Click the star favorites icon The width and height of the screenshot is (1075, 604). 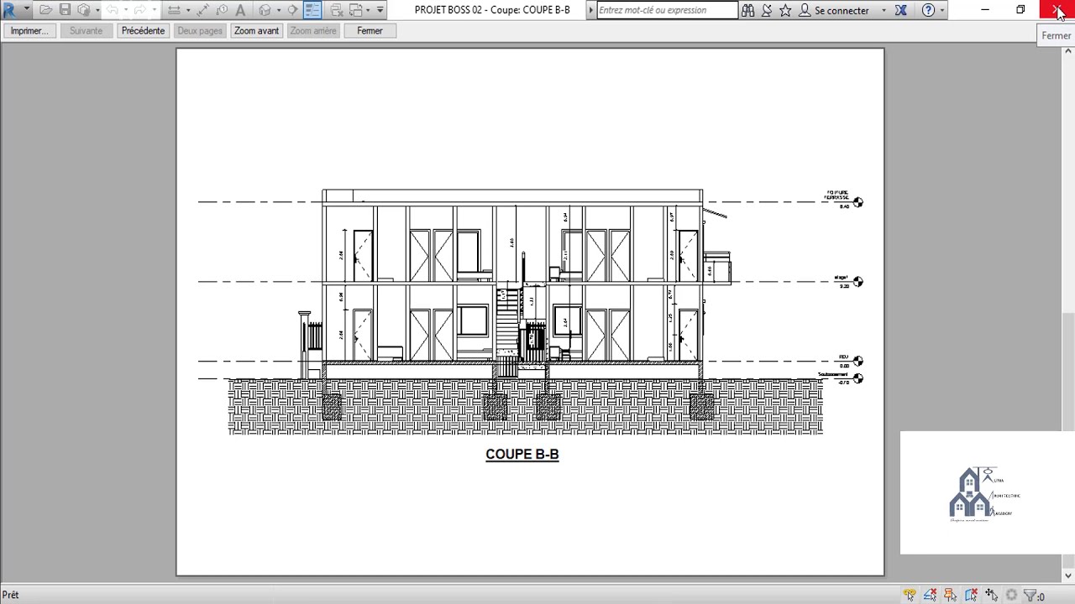pos(785,9)
